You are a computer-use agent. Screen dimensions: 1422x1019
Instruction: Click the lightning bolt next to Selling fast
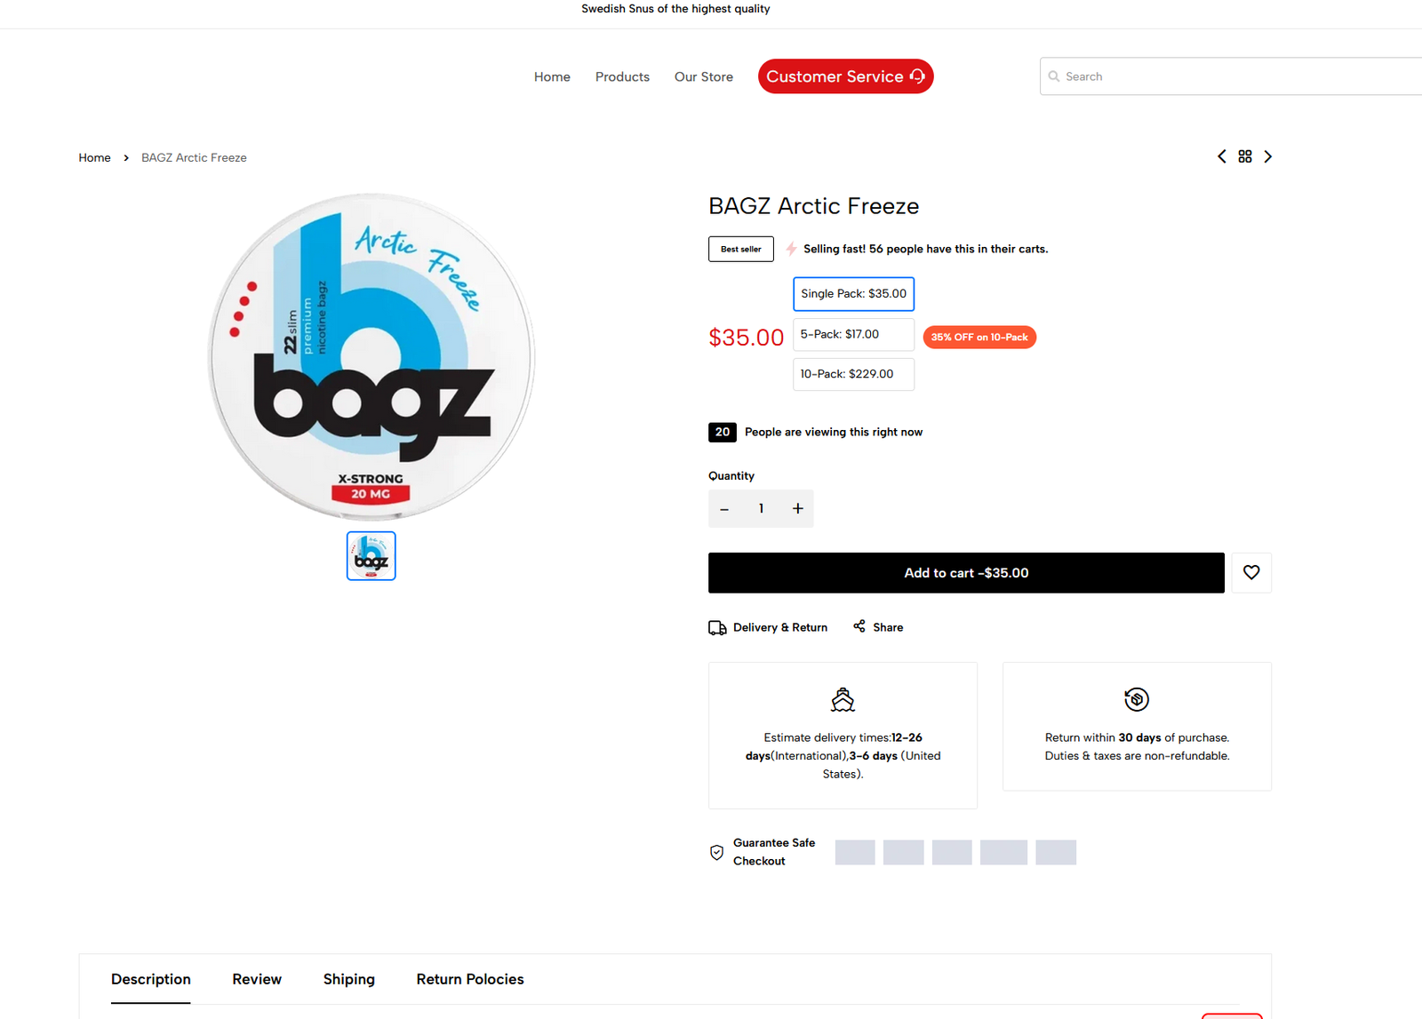click(x=789, y=249)
